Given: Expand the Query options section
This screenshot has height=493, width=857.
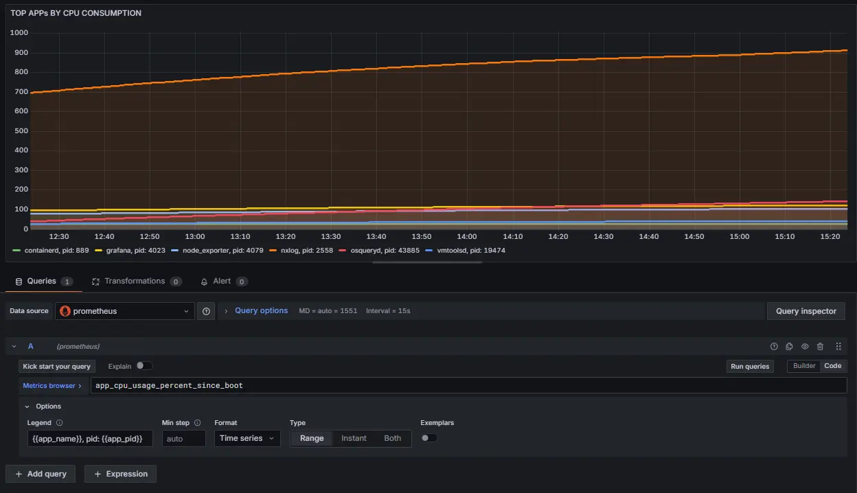Looking at the screenshot, I should (x=261, y=311).
